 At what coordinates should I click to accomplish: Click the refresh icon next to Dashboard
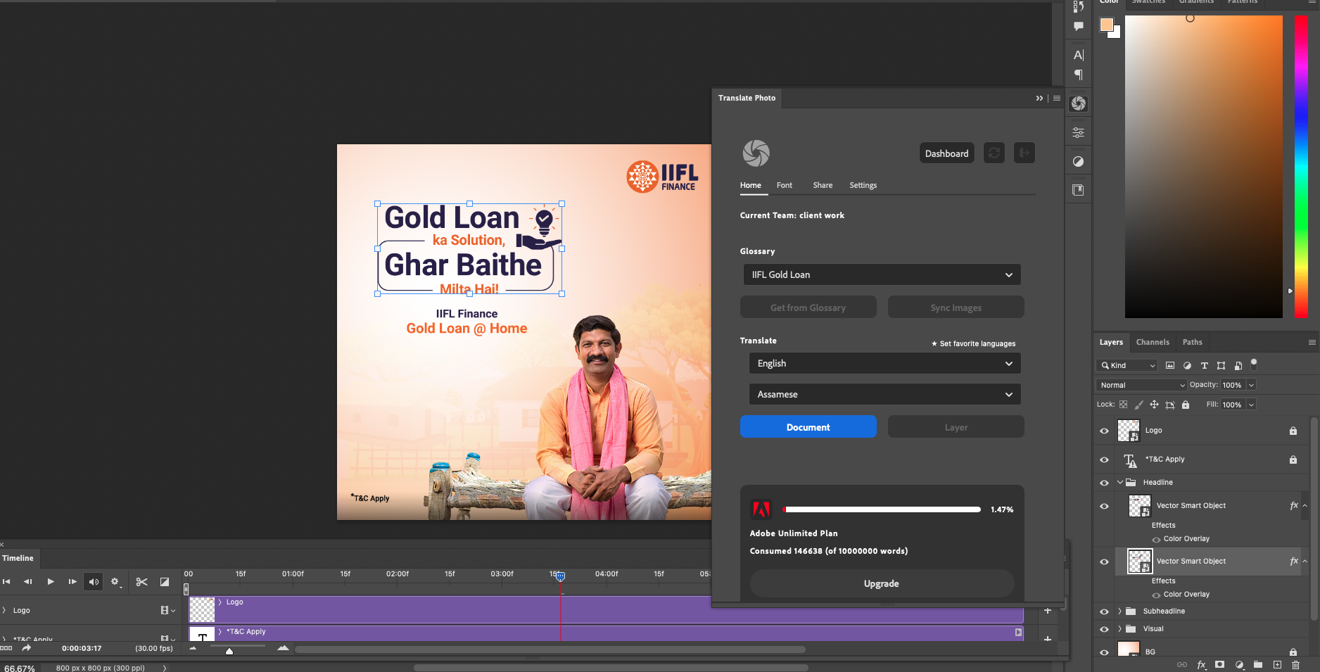(x=994, y=153)
